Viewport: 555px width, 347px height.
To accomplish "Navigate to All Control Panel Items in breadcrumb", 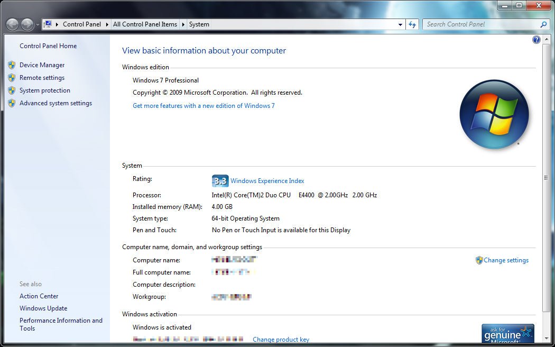I will [145, 24].
